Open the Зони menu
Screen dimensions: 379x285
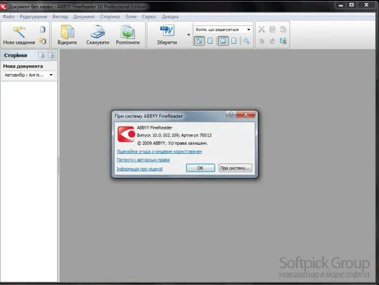131,17
